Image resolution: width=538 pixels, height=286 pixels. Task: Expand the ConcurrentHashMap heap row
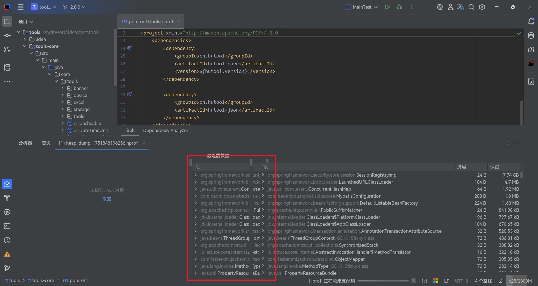click(263, 189)
